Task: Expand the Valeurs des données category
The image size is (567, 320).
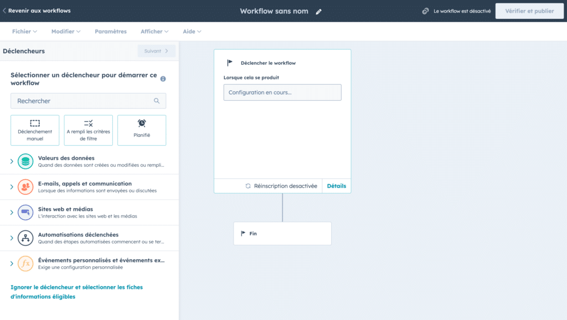Action: point(12,161)
